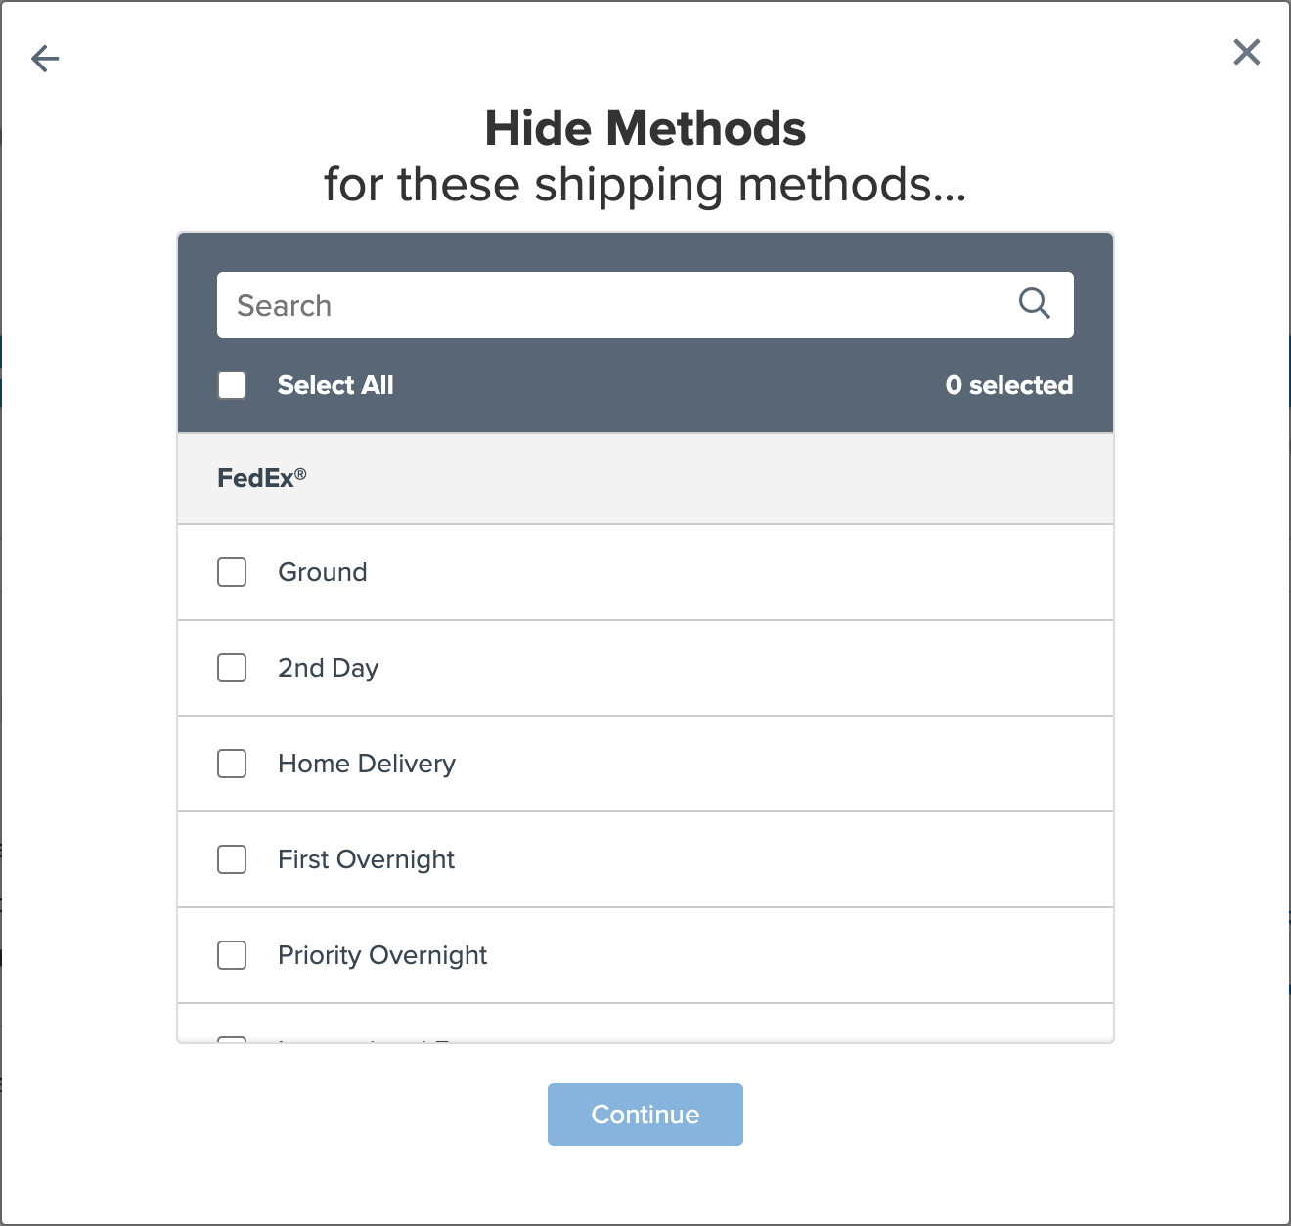Close the Hide Methods dialog

tap(1246, 52)
